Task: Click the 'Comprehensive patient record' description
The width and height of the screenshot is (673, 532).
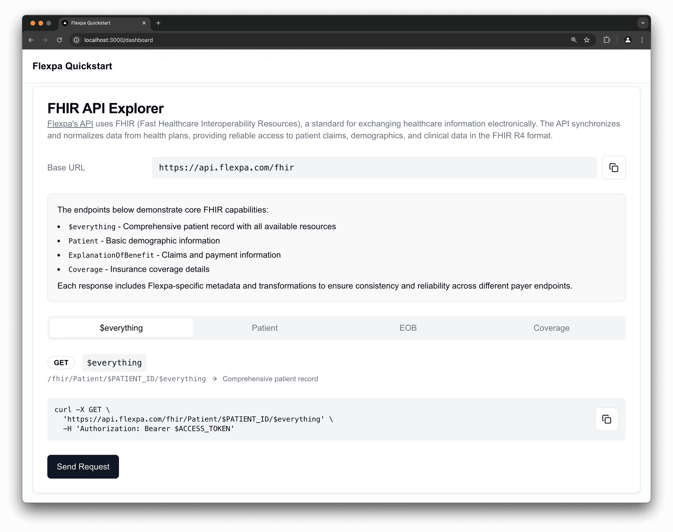Action: pos(270,379)
